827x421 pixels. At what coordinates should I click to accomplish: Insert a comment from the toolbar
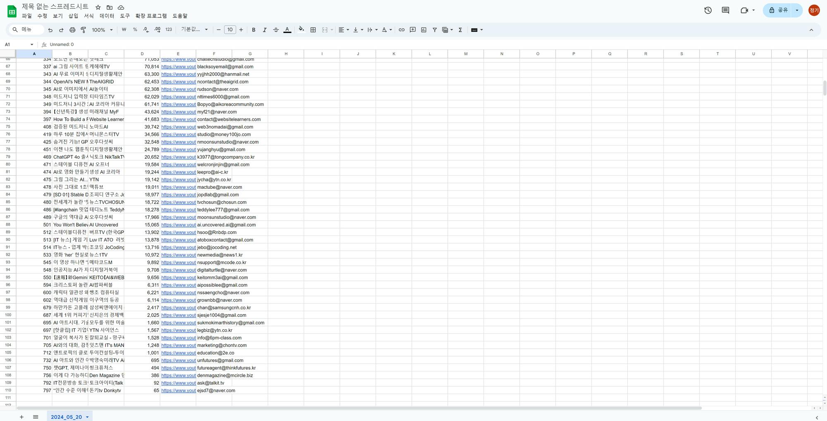click(x=413, y=30)
